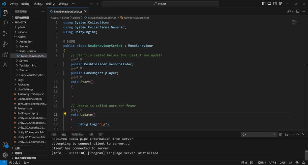Open the 转到(G) menu
308x165 pixels.
[63, 4]
